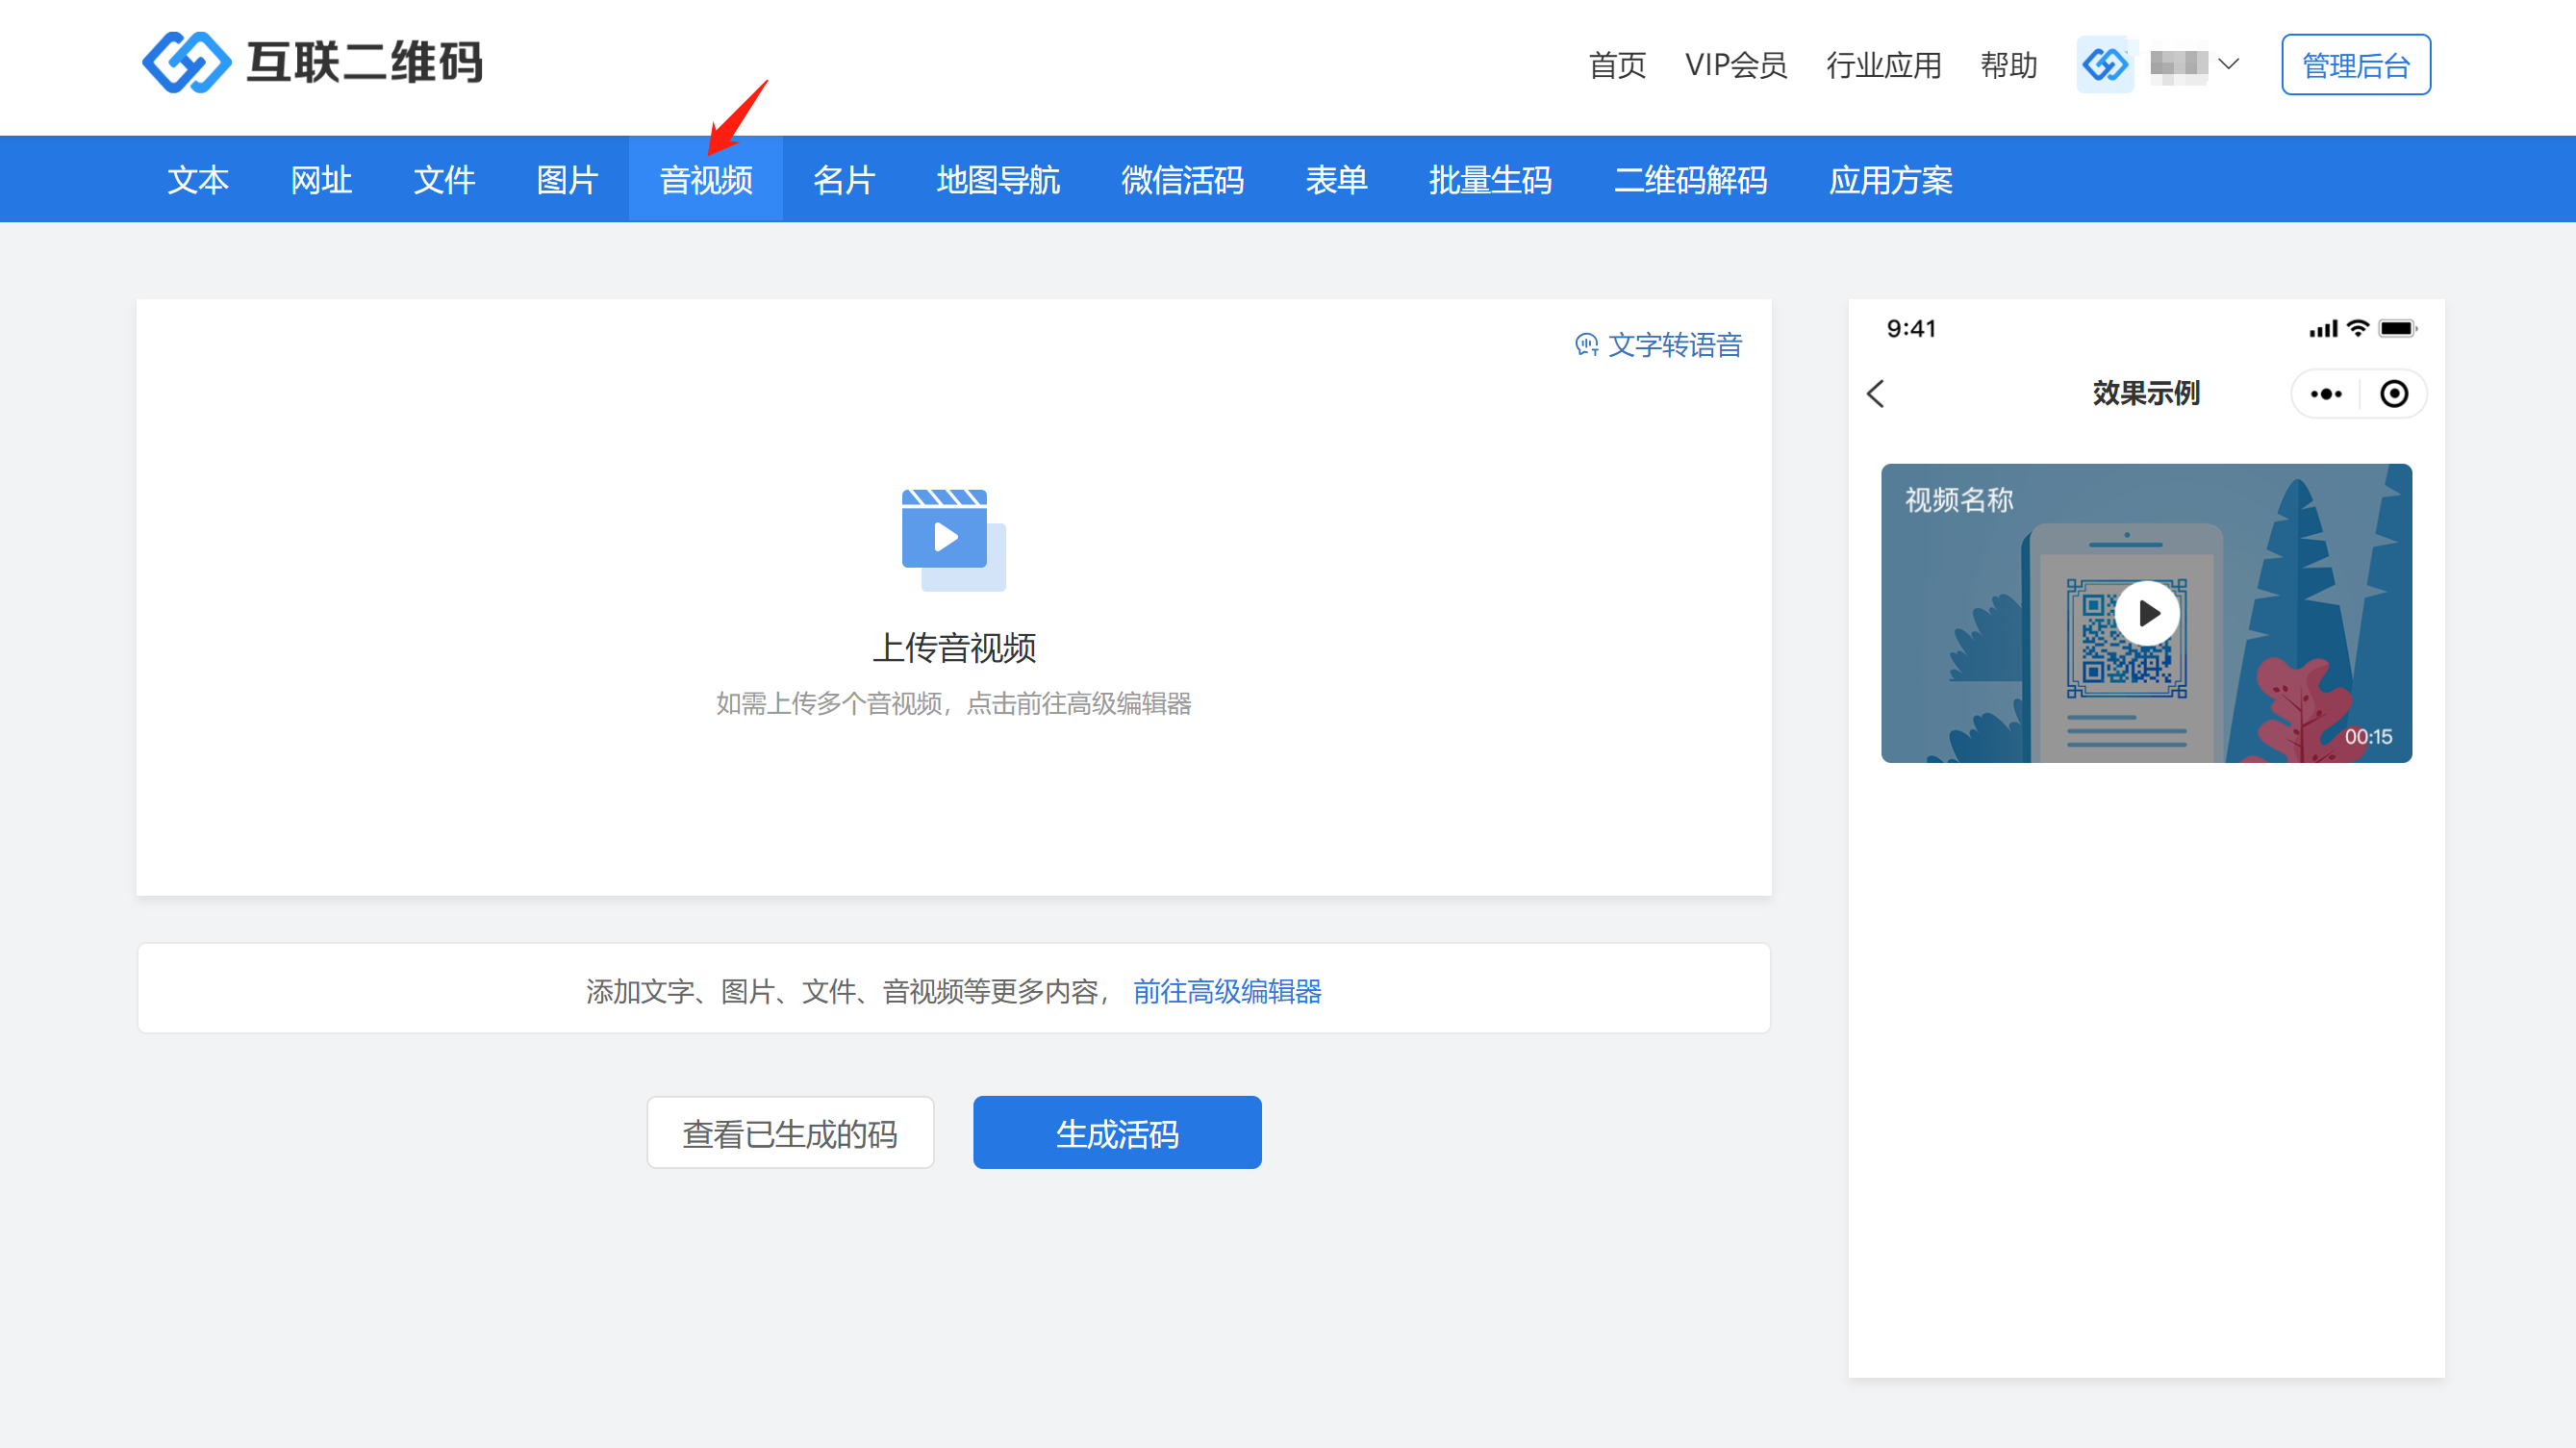Click the 管理后台 button
The height and width of the screenshot is (1448, 2576).
pyautogui.click(x=2355, y=65)
